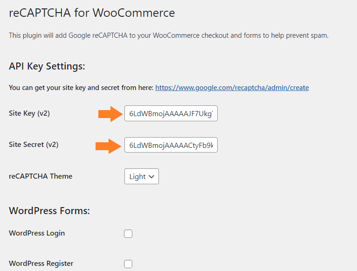Open the reCAPTCHA Theme dropdown

[142, 176]
